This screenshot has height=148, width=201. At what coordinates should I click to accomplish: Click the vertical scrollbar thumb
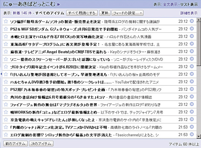[x=199, y=44]
